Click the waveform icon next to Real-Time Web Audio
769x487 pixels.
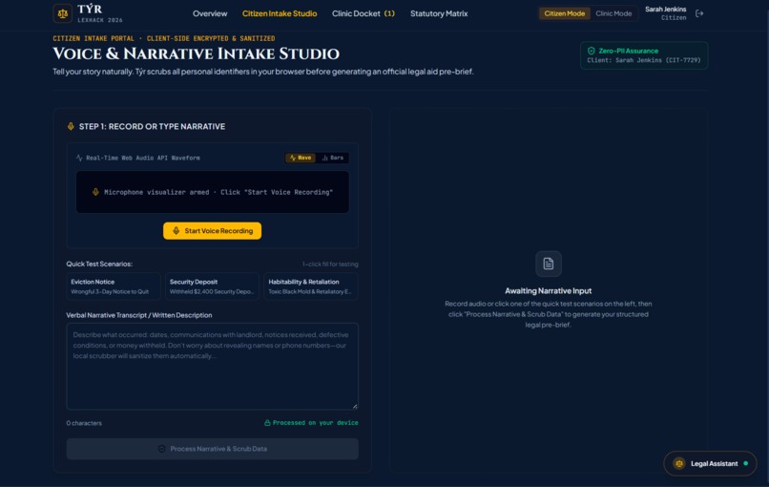(79, 159)
